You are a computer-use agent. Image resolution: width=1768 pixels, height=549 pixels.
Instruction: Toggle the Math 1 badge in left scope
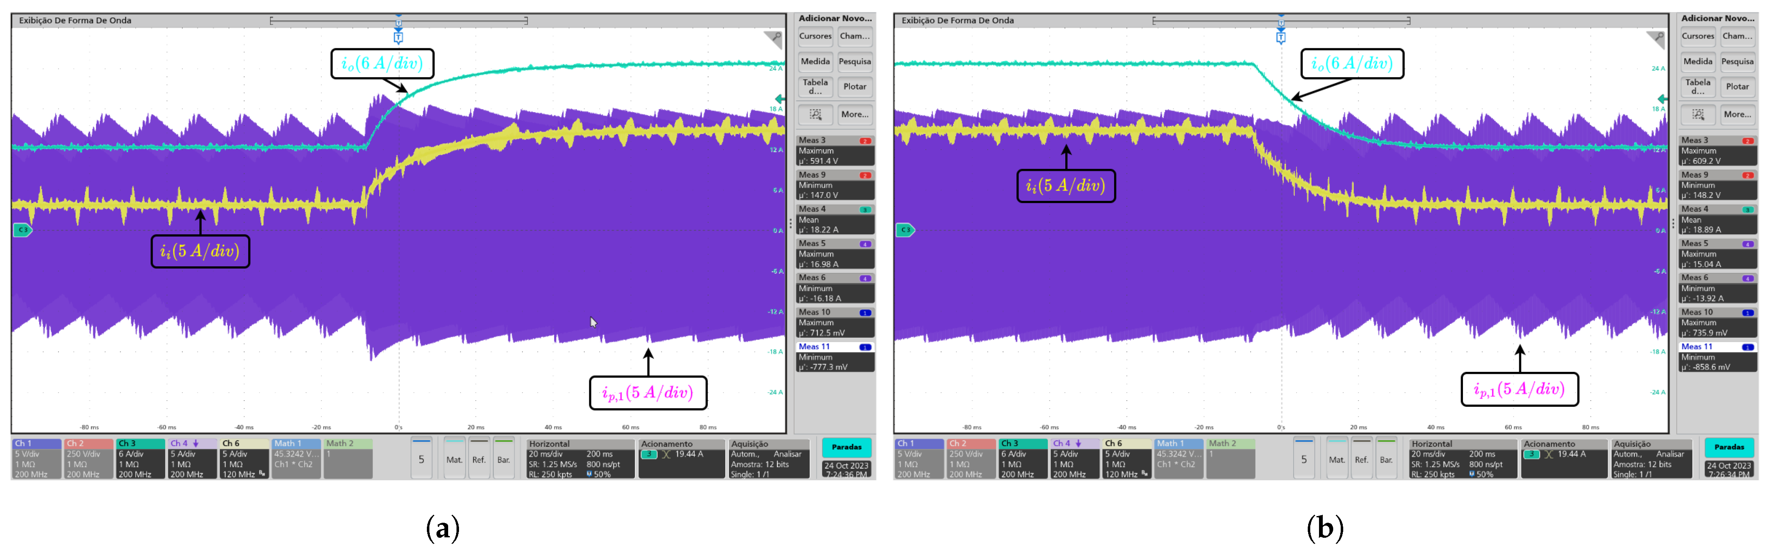(296, 459)
